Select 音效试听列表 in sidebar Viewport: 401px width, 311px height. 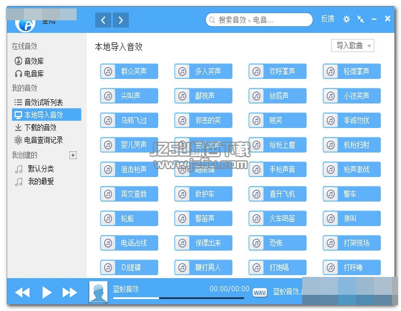point(43,102)
